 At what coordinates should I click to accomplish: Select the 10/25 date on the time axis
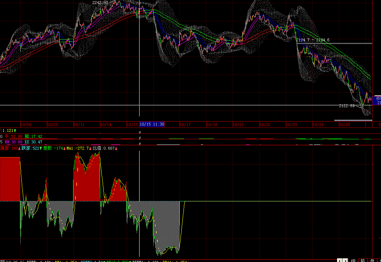pos(344,125)
